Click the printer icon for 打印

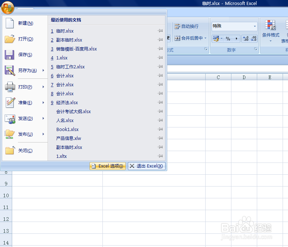tap(10, 87)
